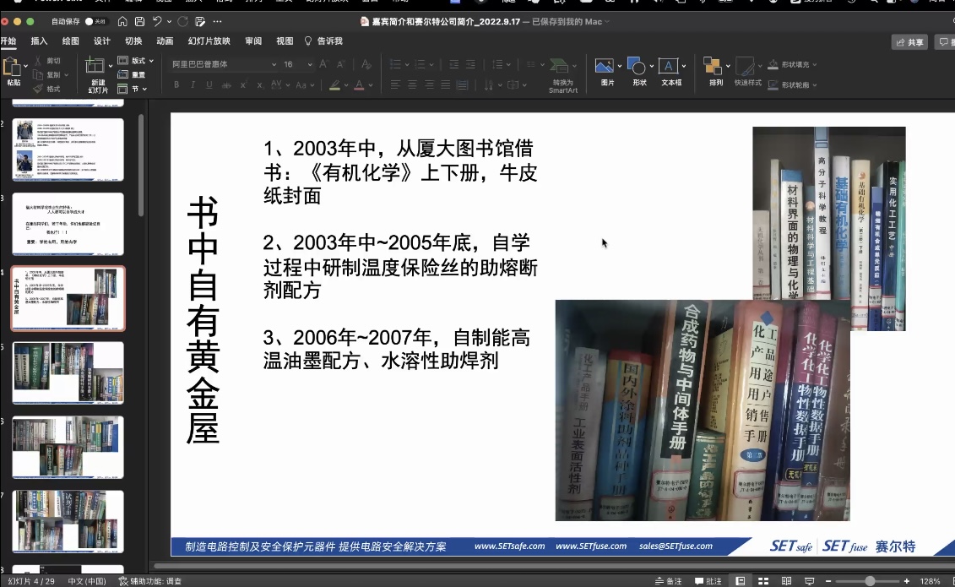
Task: Click the Home icon in title bar
Action: (123, 21)
